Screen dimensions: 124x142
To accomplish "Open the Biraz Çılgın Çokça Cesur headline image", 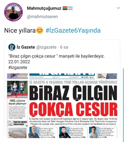I will 73,101.
